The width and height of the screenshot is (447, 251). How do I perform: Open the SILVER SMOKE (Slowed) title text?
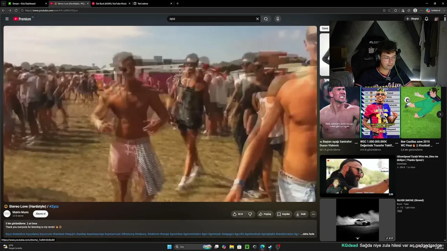point(410,200)
